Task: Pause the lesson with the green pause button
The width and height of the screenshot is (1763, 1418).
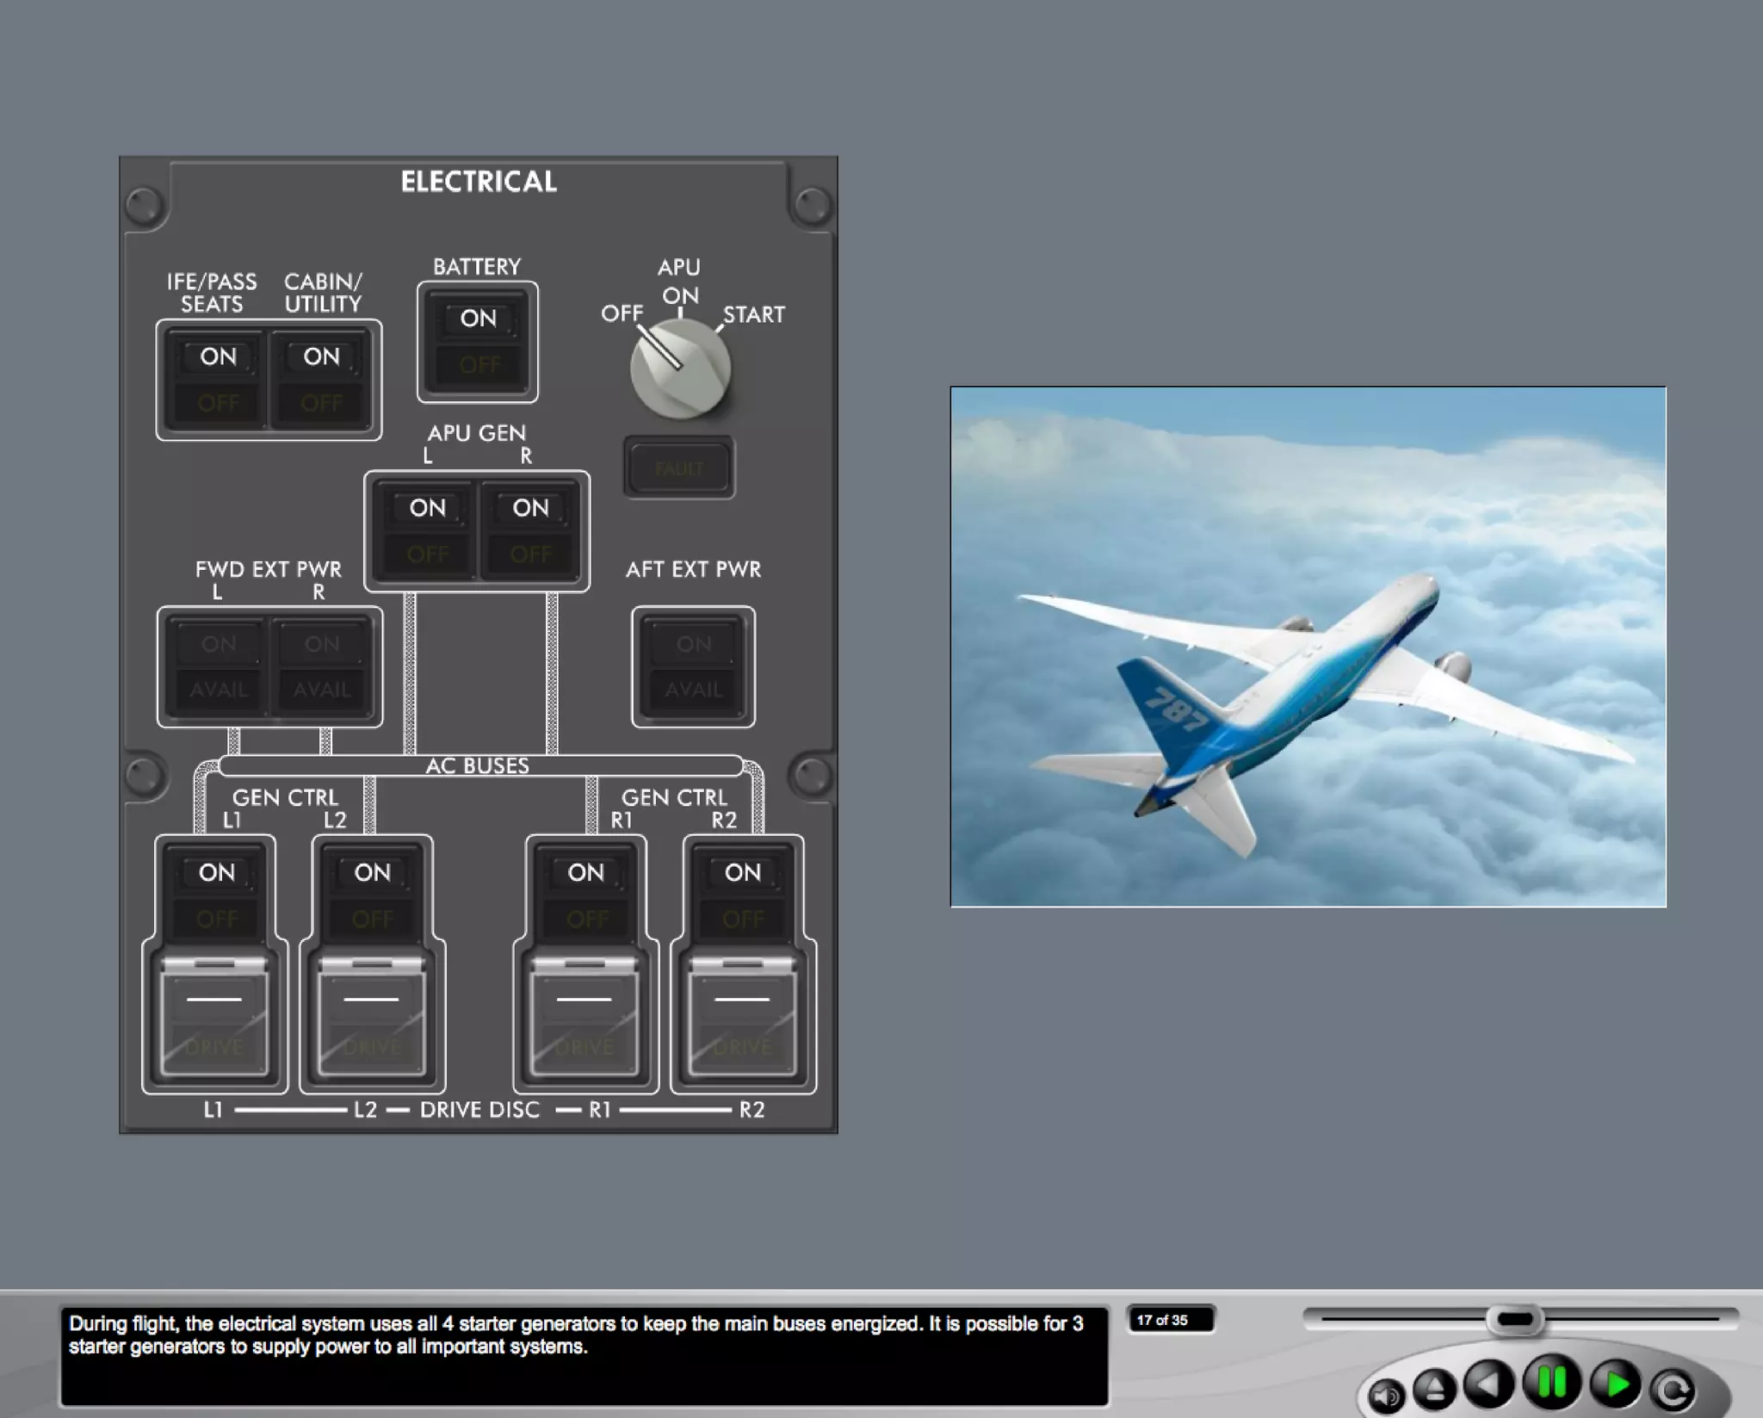Action: point(1552,1382)
